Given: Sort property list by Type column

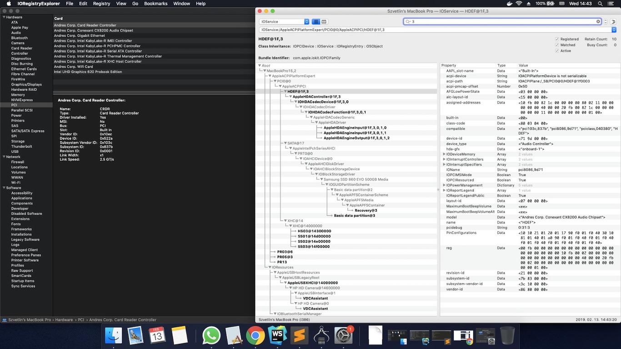Looking at the screenshot, I should [x=506, y=65].
